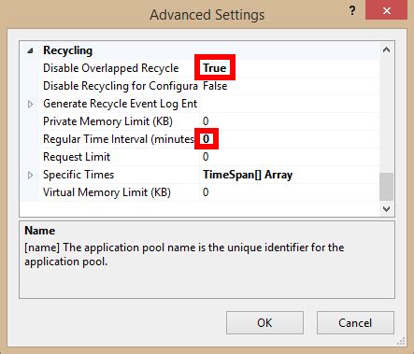Click the OK button
This screenshot has width=414, height=354.
tap(264, 322)
